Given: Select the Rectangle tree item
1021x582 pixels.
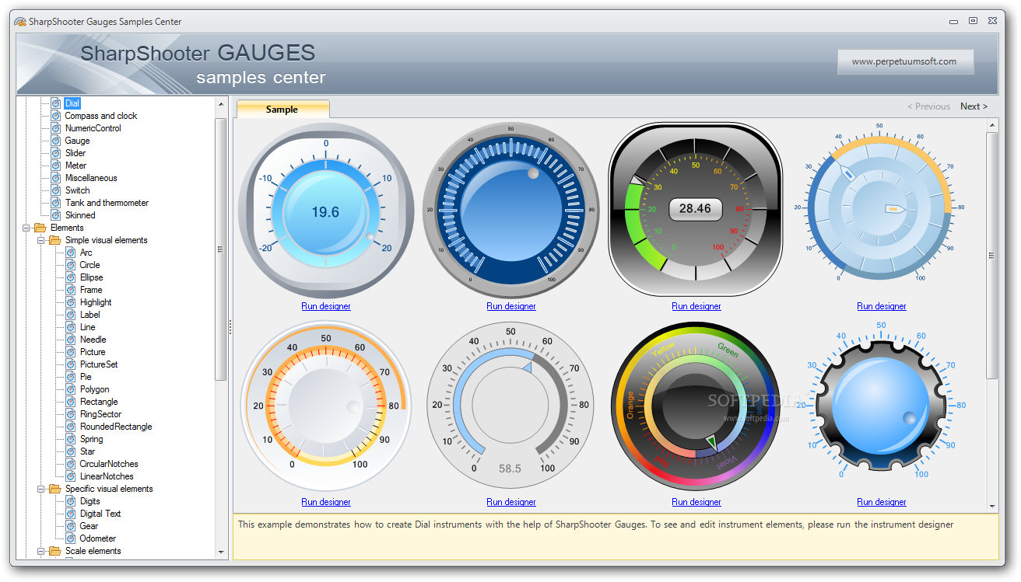Looking at the screenshot, I should coord(99,402).
